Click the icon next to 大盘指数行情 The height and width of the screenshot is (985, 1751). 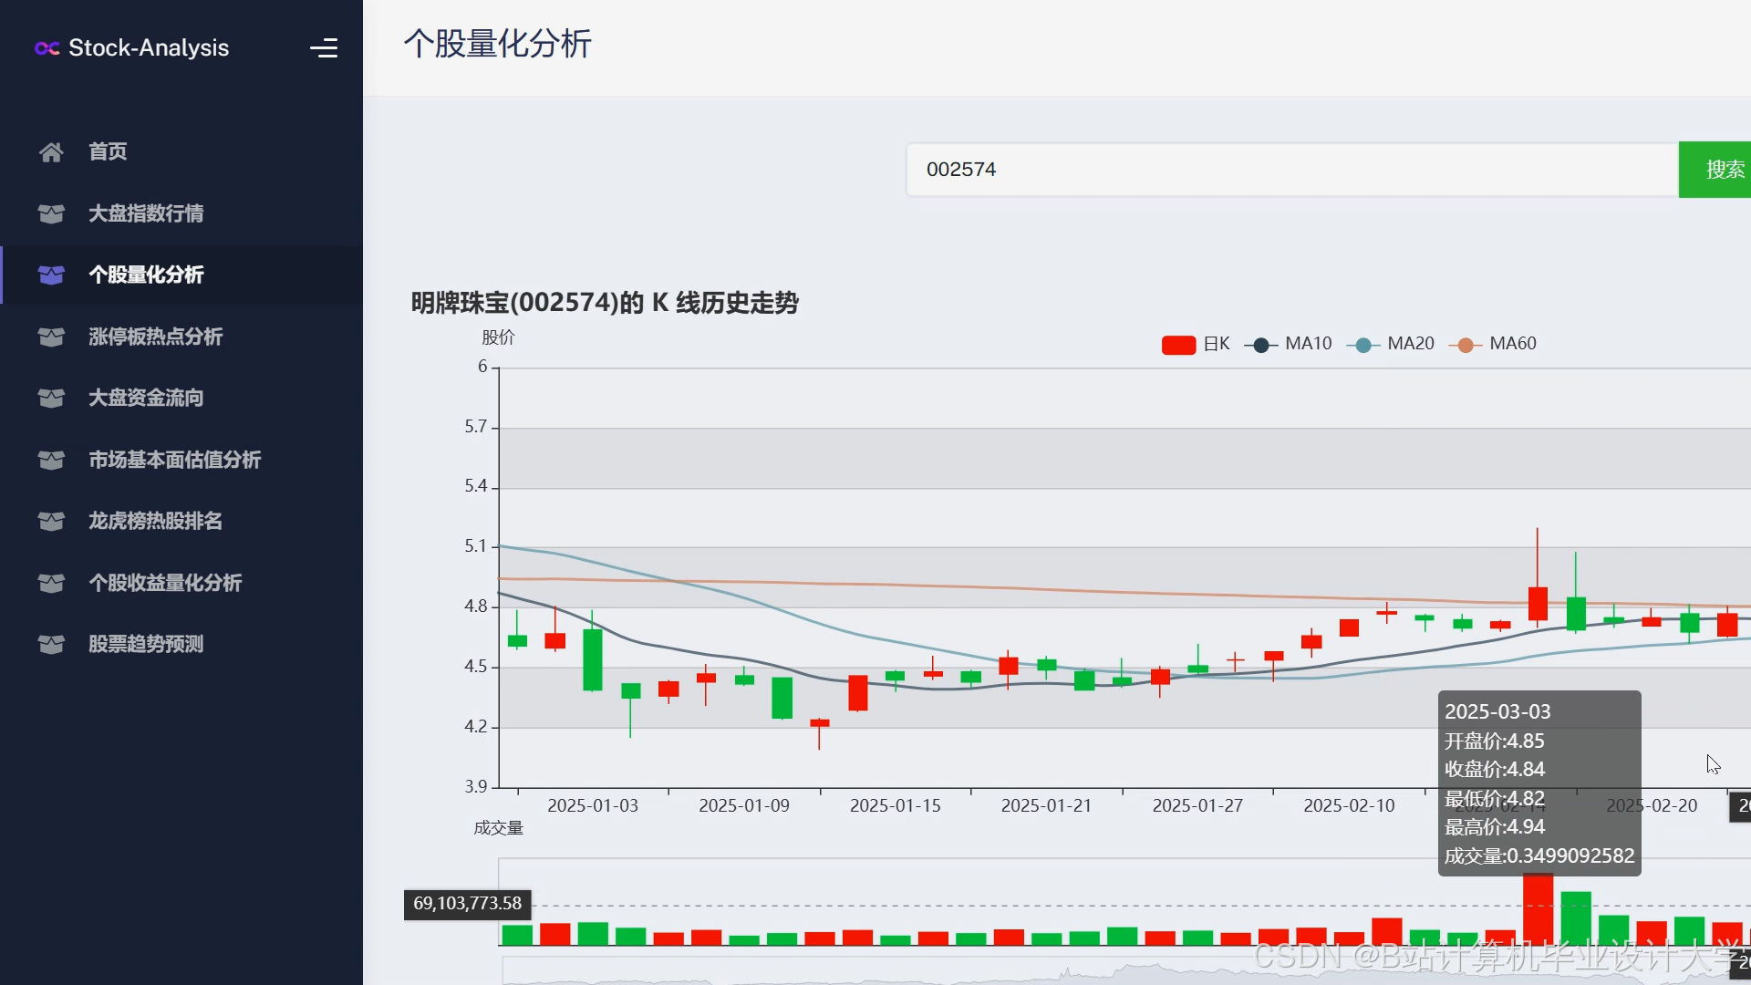(51, 213)
